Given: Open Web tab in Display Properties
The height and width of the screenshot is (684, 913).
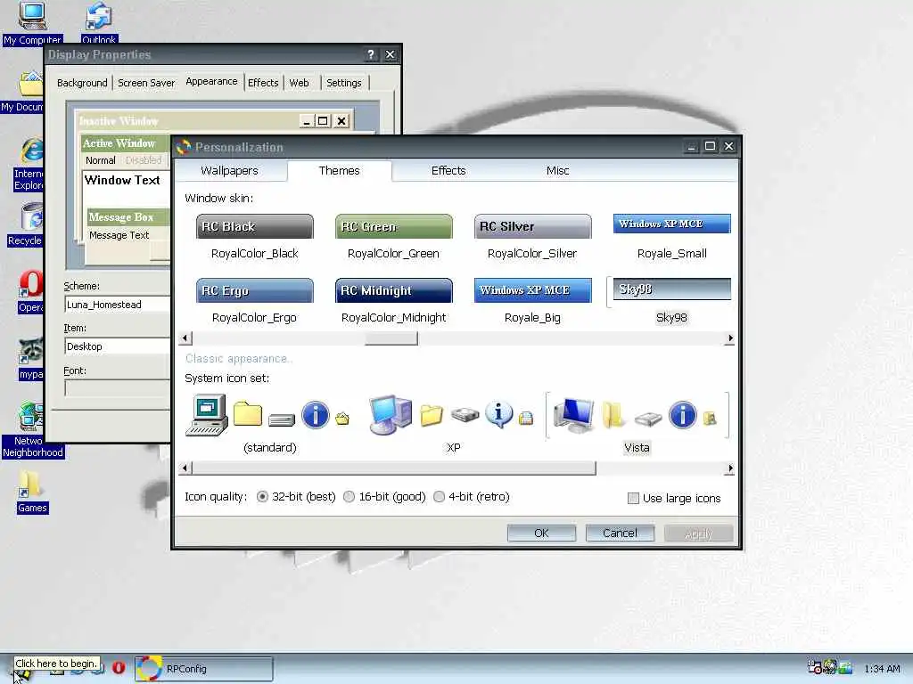Looking at the screenshot, I should point(300,83).
